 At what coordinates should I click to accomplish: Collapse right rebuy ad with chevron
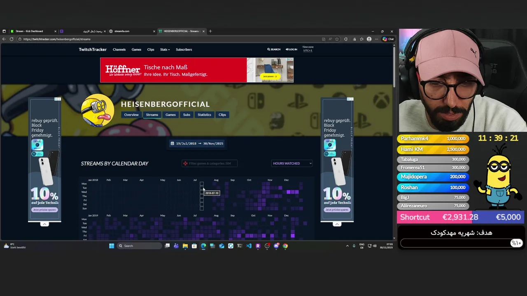337,224
